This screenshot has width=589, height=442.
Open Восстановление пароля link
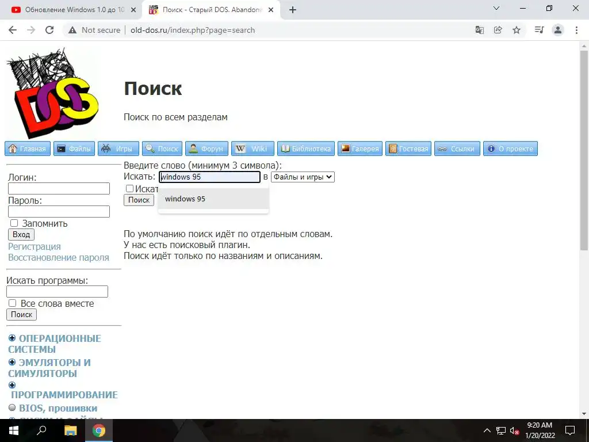pos(59,257)
